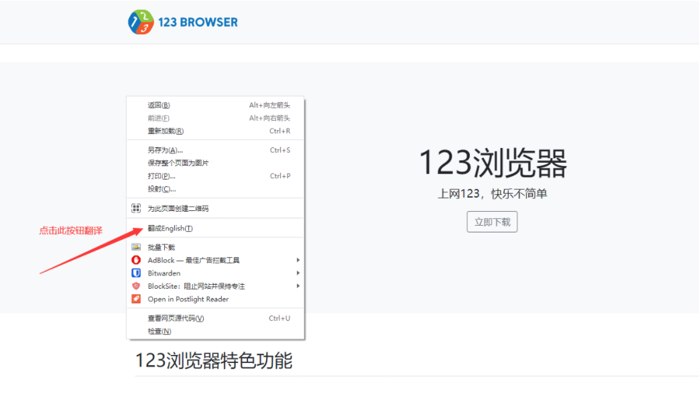Viewport: 699px width, 418px height.
Task: Expand the AdBlock submenu arrow
Action: [x=298, y=260]
